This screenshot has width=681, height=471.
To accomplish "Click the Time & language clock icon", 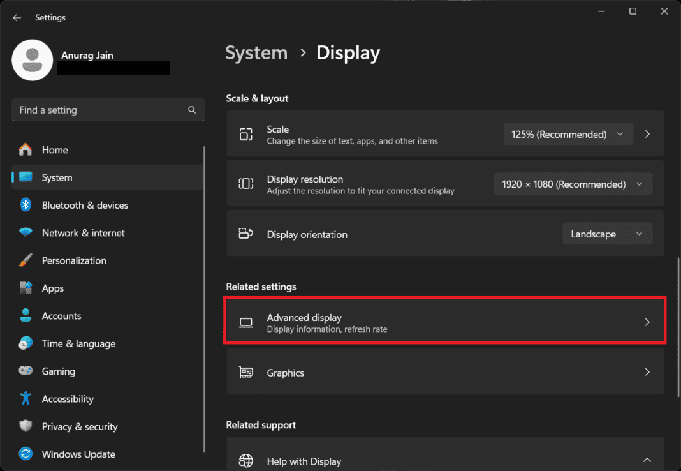I will click(x=26, y=343).
